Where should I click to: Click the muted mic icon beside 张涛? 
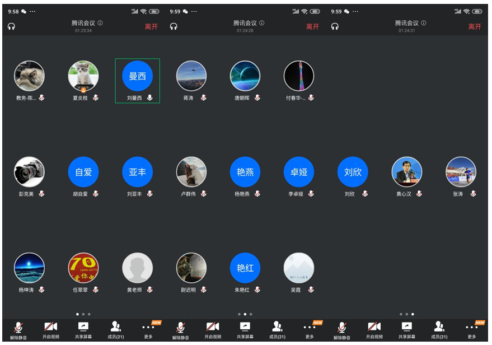473,194
